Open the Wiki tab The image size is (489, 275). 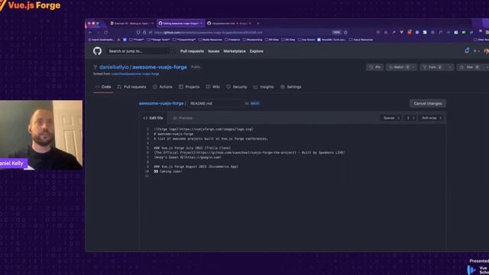click(x=213, y=87)
